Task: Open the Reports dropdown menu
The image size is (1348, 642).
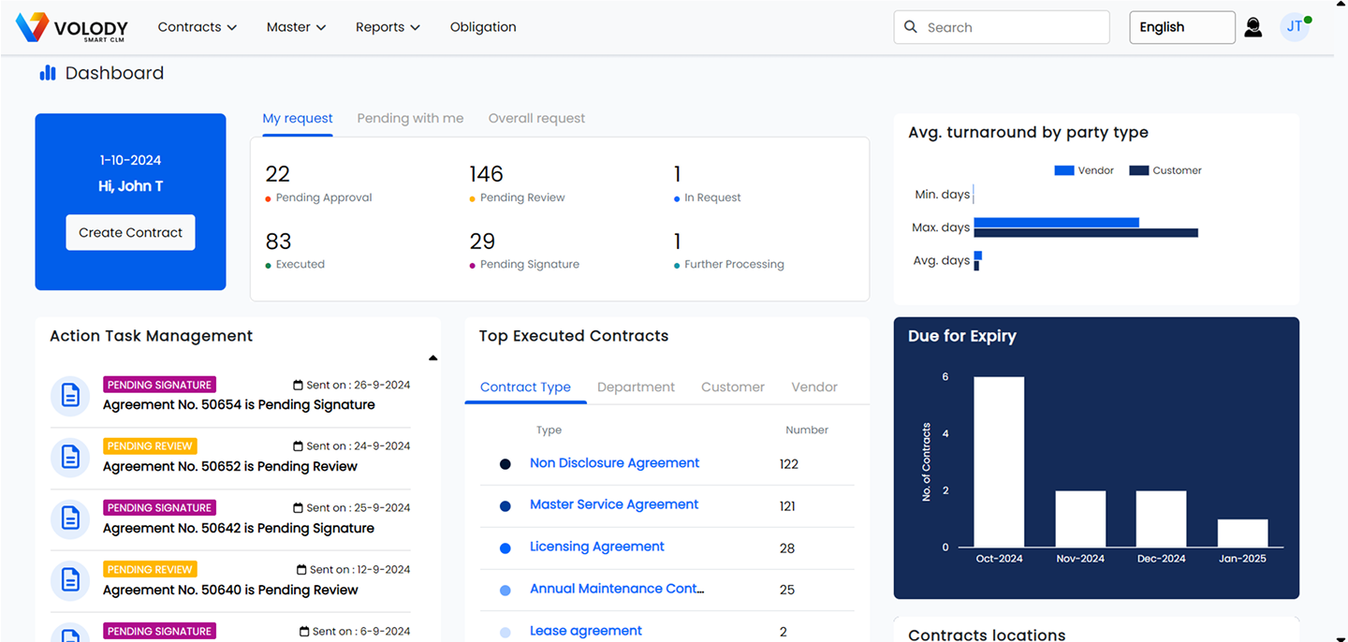Action: click(388, 27)
